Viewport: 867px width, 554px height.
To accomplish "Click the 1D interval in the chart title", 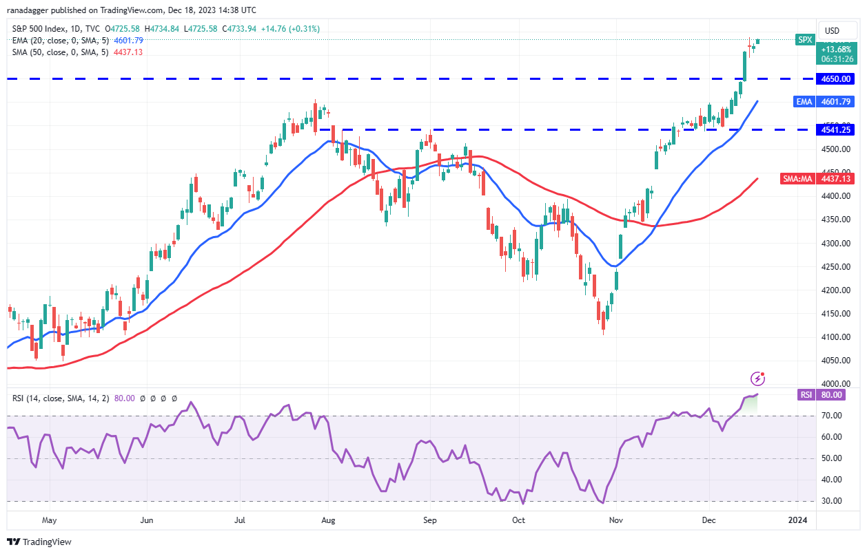I will coord(83,29).
